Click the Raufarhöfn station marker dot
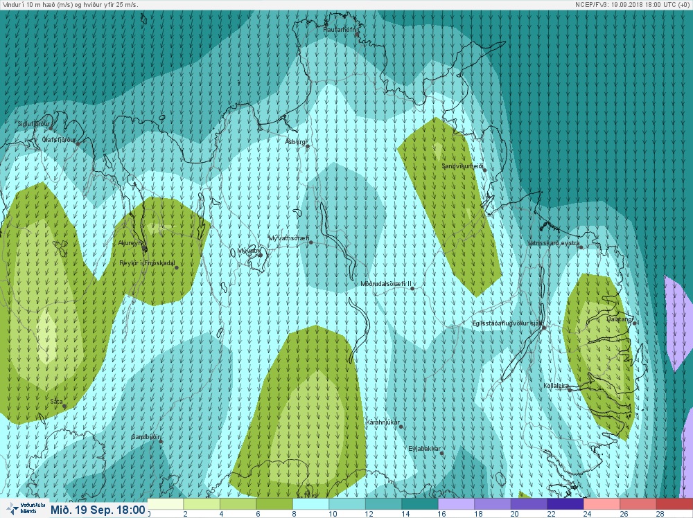This screenshot has height=518, width=693. pos(357,35)
